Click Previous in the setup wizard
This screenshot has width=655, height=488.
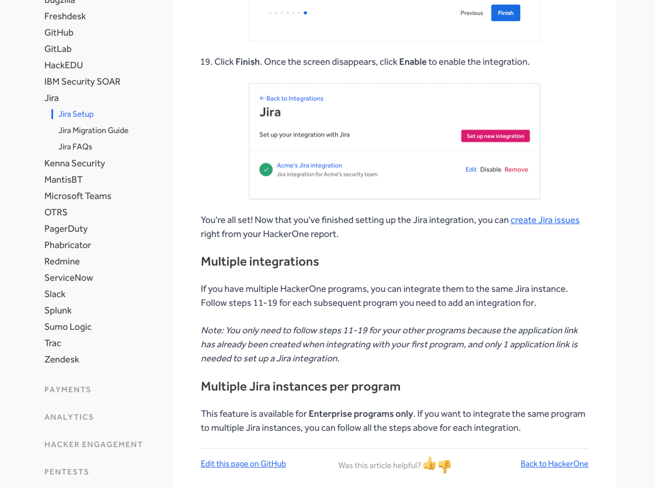pos(471,12)
